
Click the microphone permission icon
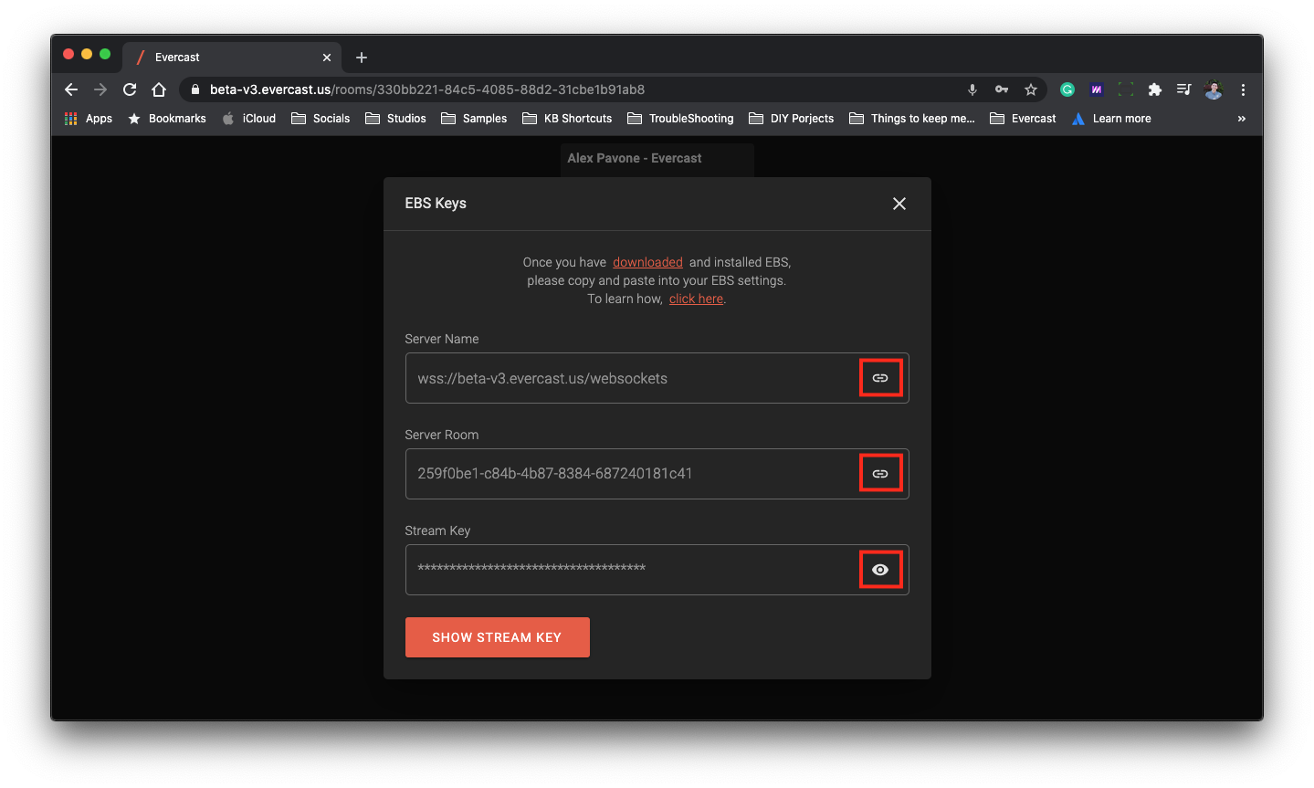[x=972, y=89]
